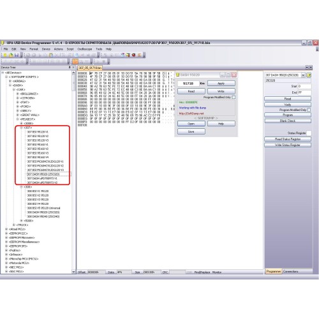Click the new file toolbar icon

coord(5,56)
